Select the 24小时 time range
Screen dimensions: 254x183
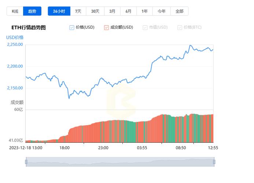tap(59, 11)
